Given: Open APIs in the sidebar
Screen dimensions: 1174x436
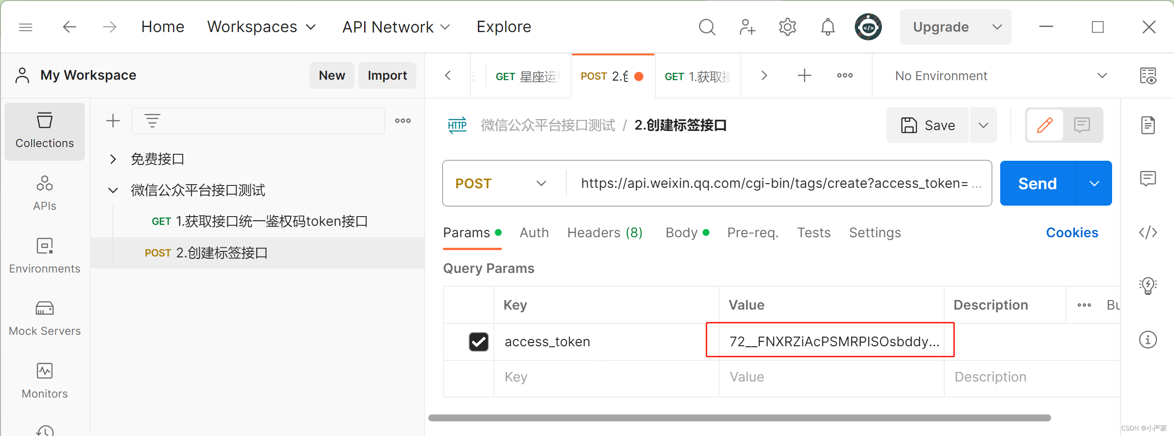Looking at the screenshot, I should 44,193.
